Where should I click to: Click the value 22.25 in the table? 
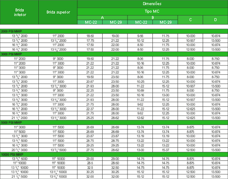[x=90, y=91]
